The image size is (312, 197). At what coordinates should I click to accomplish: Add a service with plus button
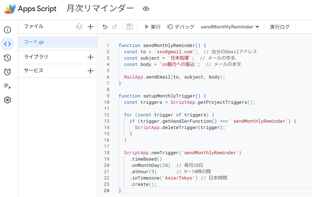click(x=90, y=71)
